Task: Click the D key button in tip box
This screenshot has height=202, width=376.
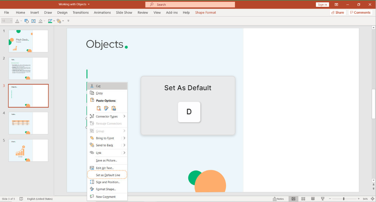Action: [189, 112]
